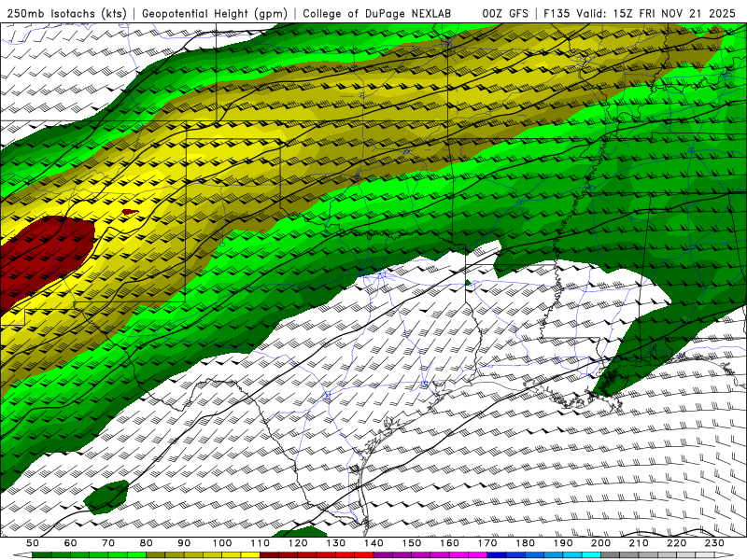Select the cyan swatch just left of 200

(x=591, y=555)
